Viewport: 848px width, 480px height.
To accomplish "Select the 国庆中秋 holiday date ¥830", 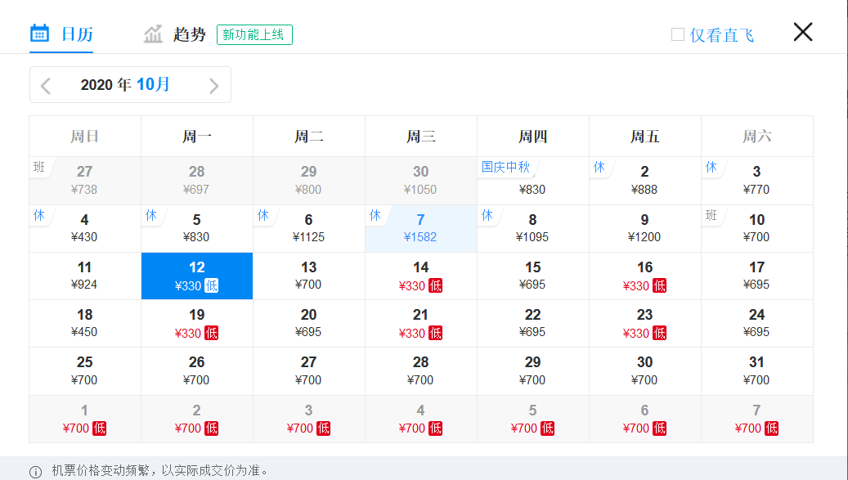I will point(533,181).
